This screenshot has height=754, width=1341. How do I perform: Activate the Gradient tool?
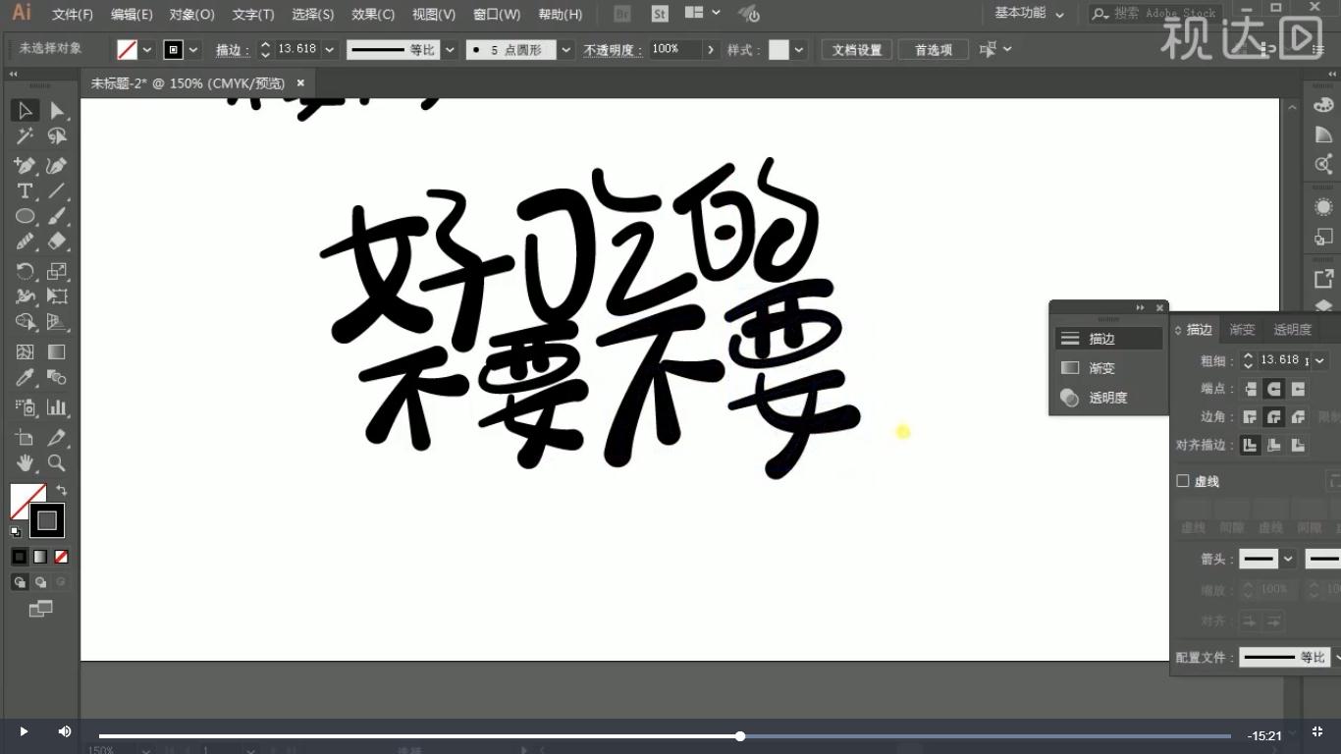pyautogui.click(x=56, y=351)
